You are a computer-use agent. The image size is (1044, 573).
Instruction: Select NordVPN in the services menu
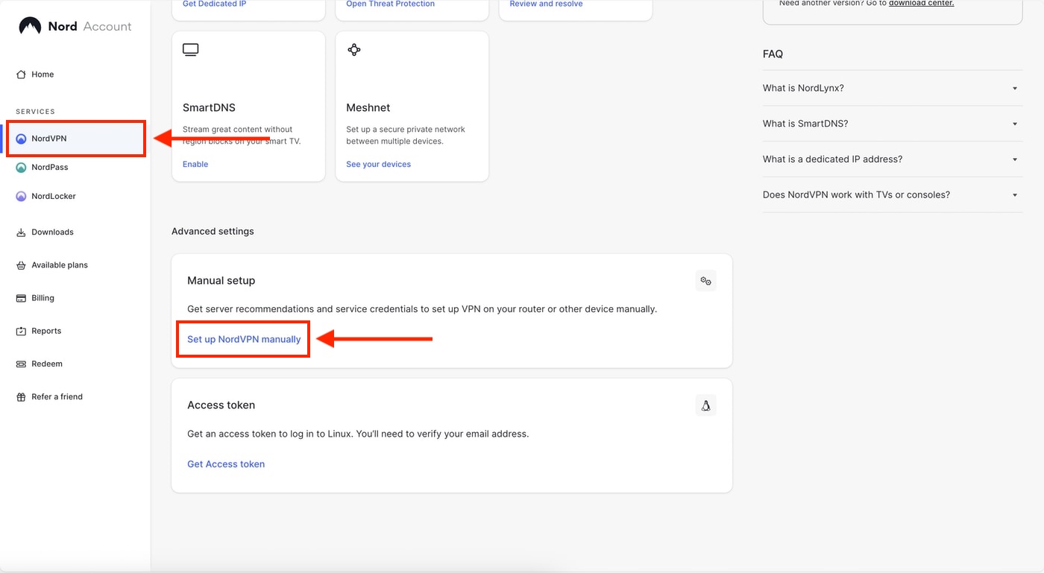click(49, 139)
